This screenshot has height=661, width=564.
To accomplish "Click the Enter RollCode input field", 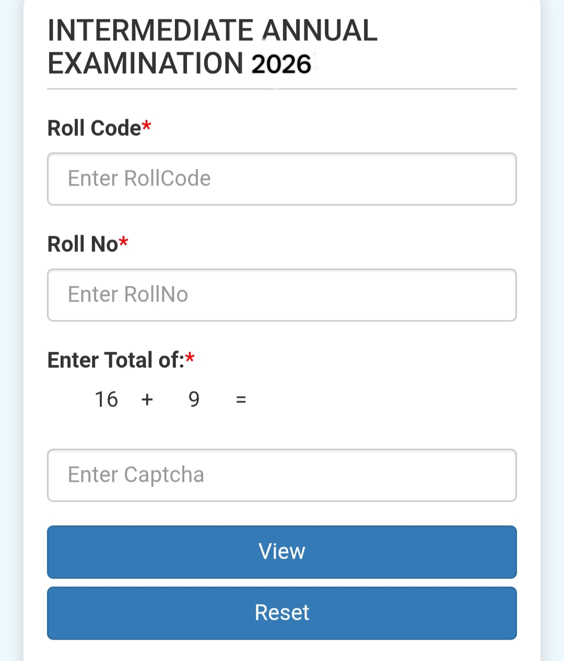I will click(x=282, y=179).
